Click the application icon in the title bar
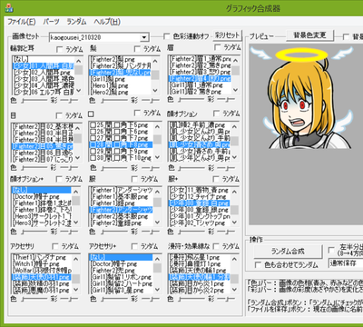 (x=9, y=8)
